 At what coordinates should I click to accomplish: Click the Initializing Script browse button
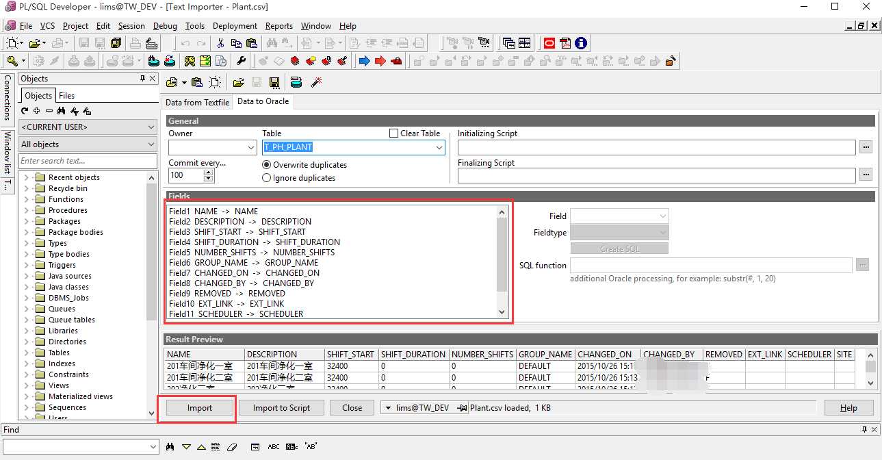point(866,147)
